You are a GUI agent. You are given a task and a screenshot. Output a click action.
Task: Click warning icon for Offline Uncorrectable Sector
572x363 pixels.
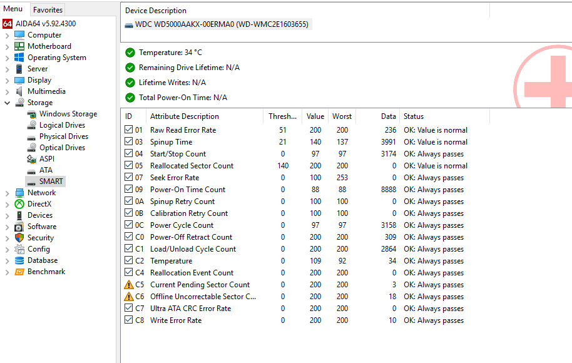coord(129,297)
